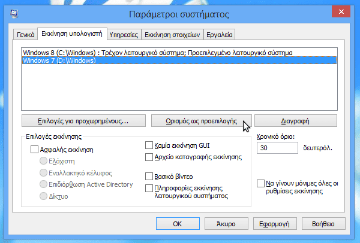Viewport: 360px width, 243px height.
Task: Open the Εκκίνηση στοιχείων tab
Action: tap(172, 35)
